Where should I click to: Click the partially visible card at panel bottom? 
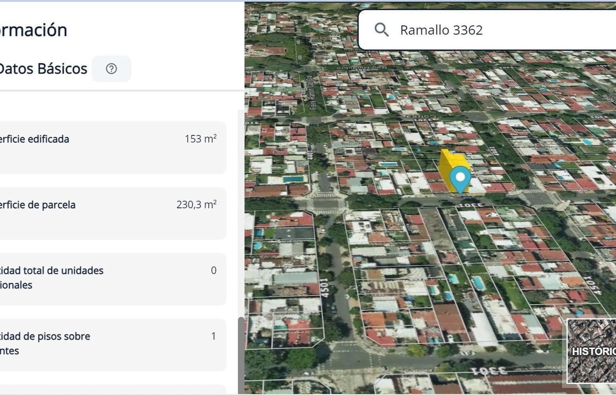coord(113,390)
